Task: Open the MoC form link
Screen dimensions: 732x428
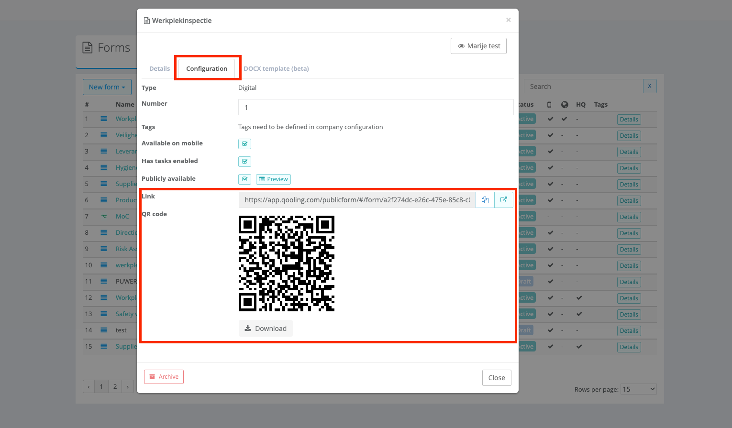Action: pyautogui.click(x=122, y=216)
